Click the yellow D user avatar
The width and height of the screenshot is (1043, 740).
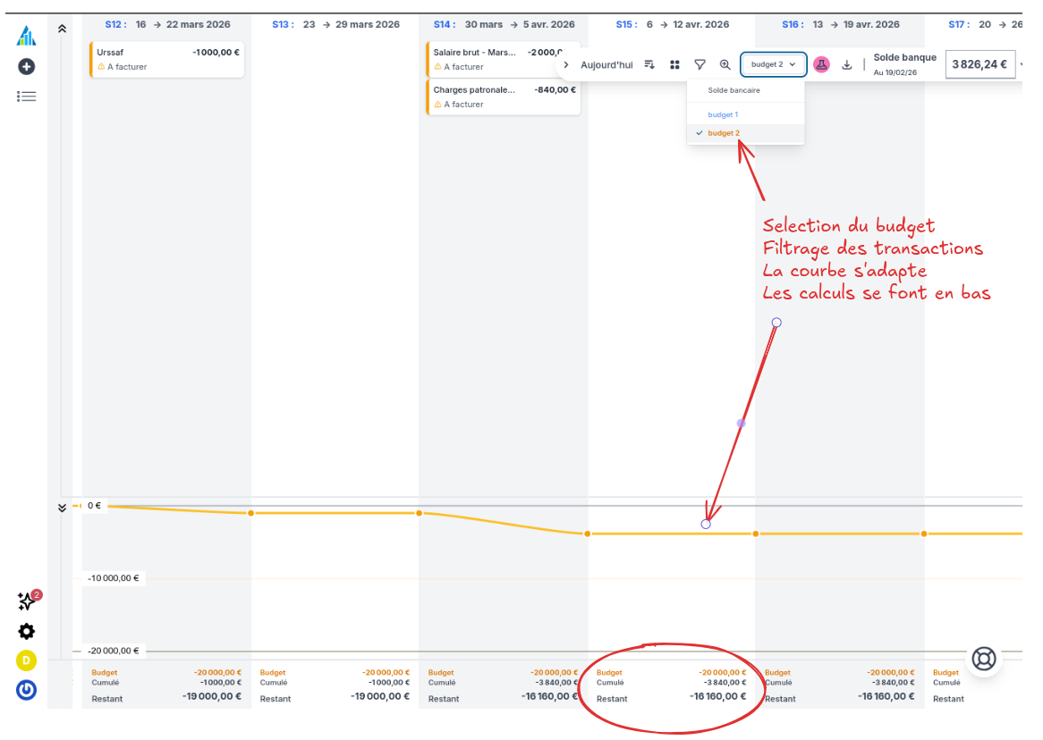[x=27, y=660]
